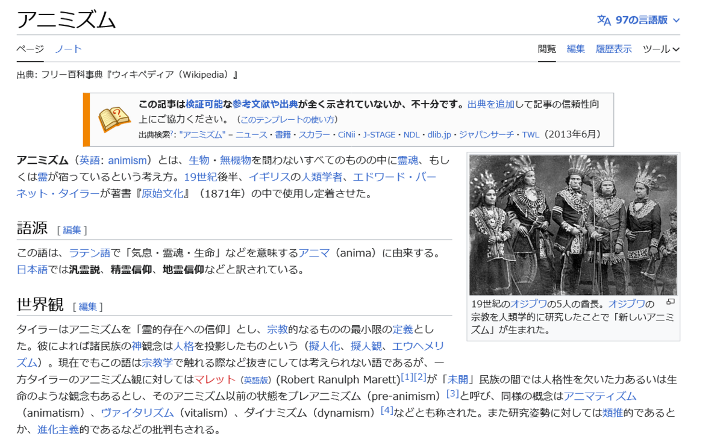Open the 英語版 link after マレット
The image size is (723, 442).
(x=256, y=381)
